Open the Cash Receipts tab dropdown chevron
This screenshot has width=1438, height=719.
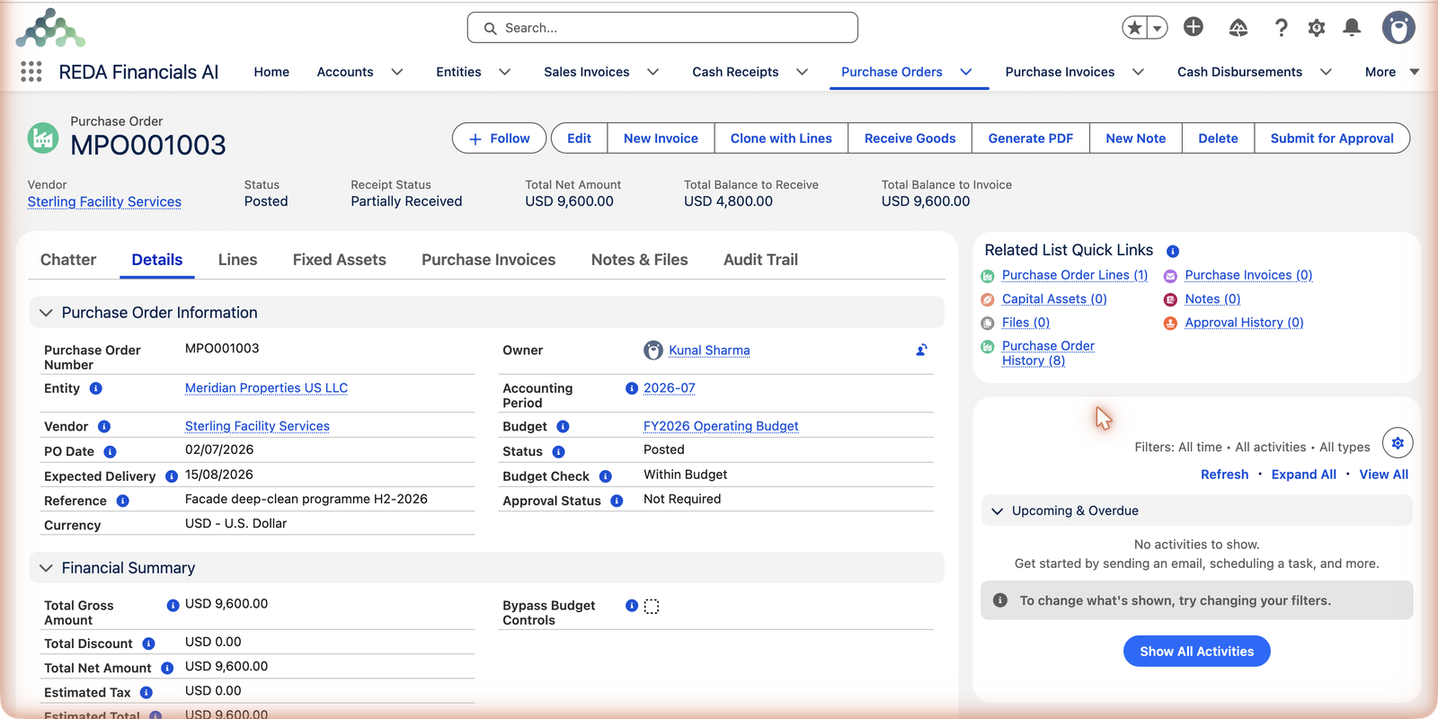click(x=803, y=72)
